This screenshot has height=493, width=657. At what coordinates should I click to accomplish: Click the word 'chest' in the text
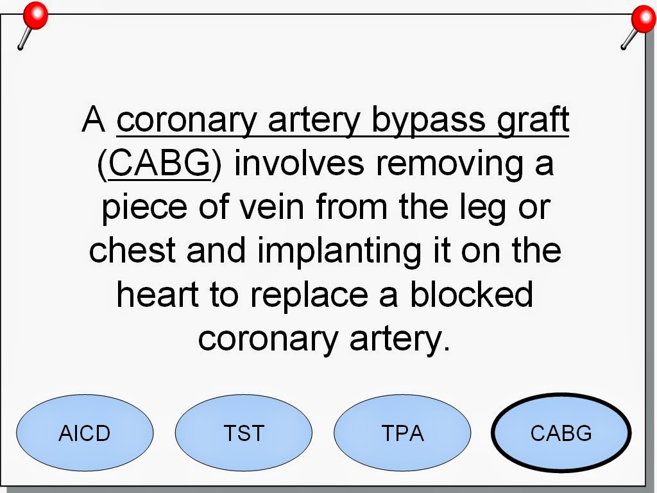click(132, 250)
